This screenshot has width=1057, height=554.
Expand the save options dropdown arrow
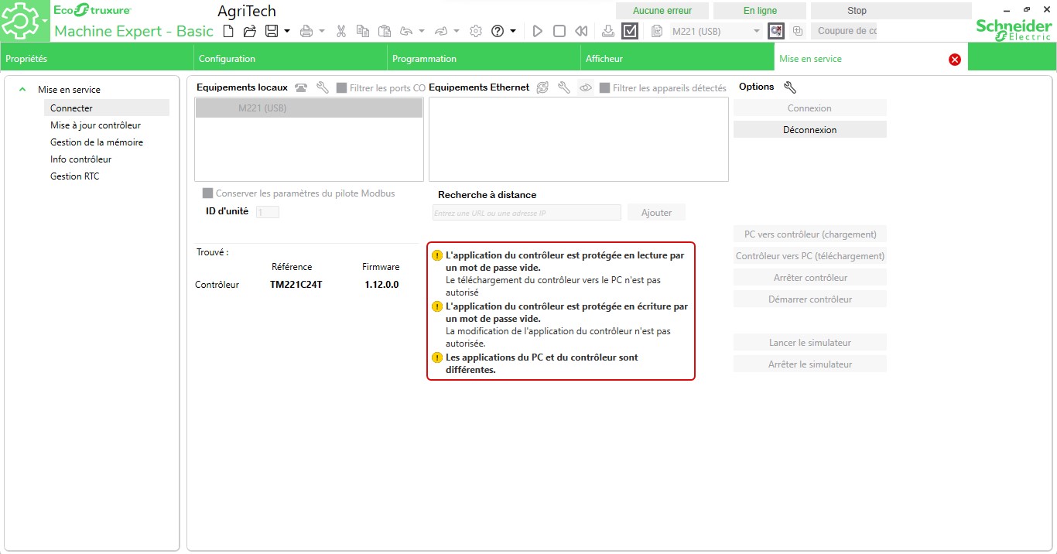[x=287, y=31]
